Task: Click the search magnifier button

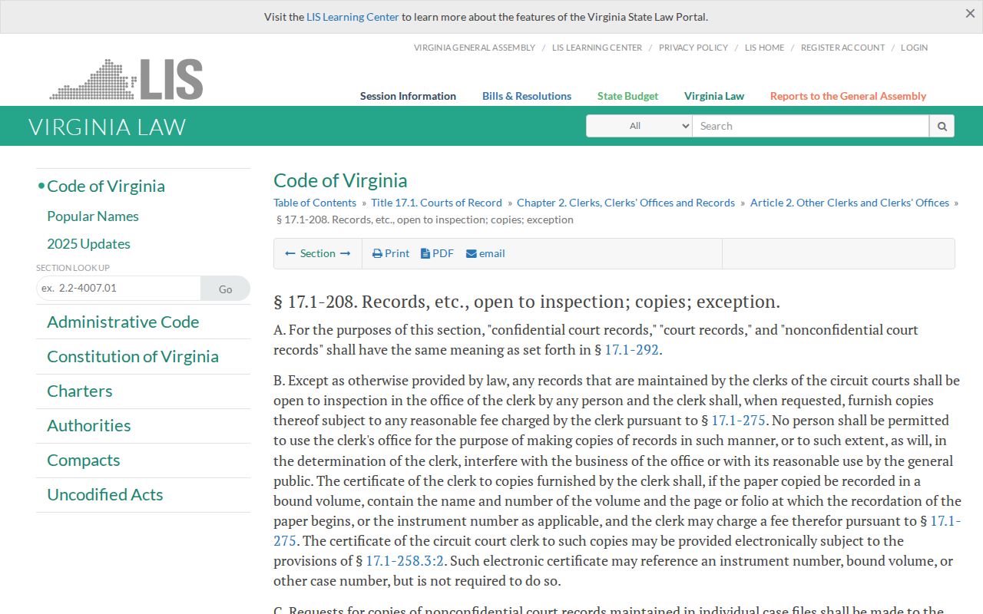Action: click(x=942, y=126)
